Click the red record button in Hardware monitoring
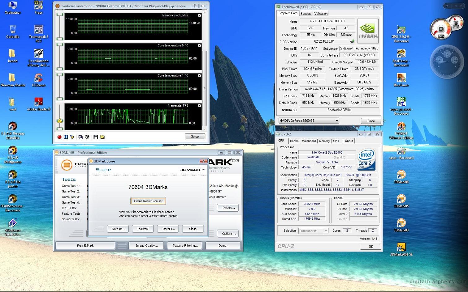Image resolution: width=468 pixels, height=292 pixels. point(59,137)
